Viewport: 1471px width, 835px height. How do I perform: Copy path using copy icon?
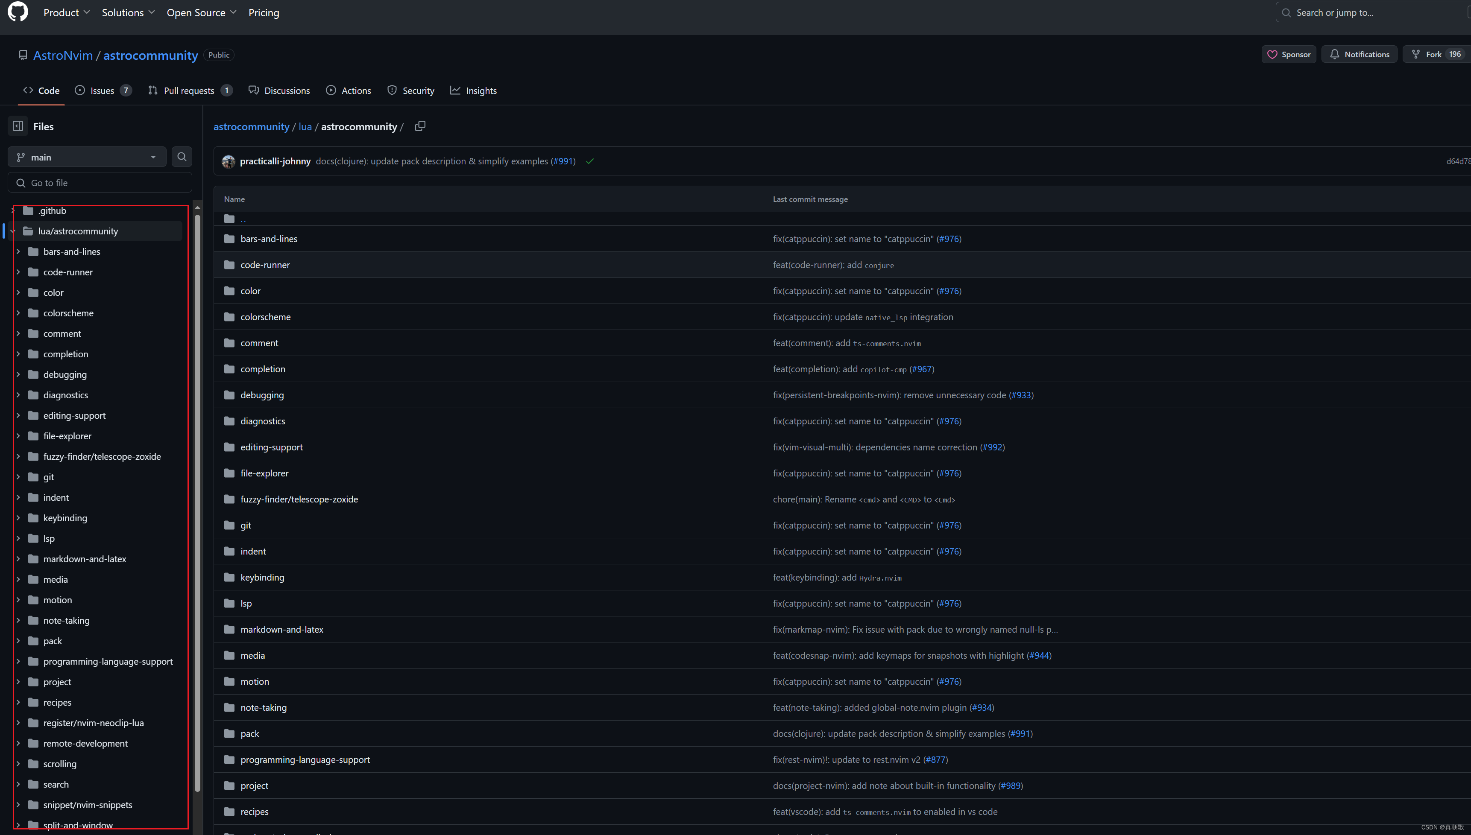click(420, 126)
